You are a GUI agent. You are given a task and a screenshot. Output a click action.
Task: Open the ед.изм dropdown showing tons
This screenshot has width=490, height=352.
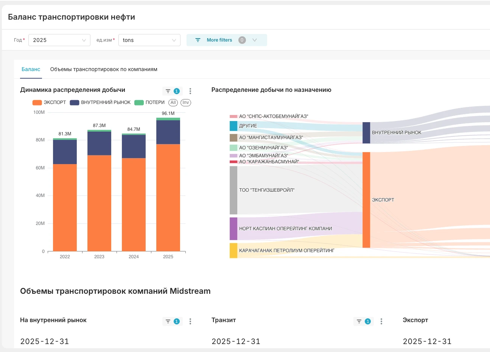click(x=149, y=40)
